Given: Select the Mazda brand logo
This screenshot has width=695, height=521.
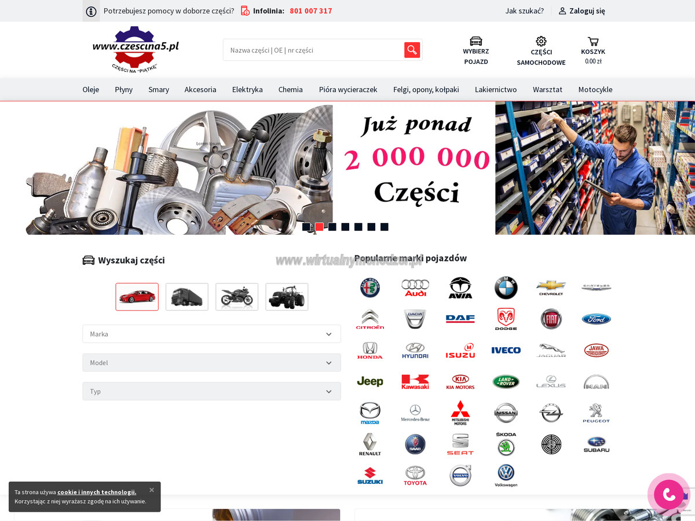Looking at the screenshot, I should pyautogui.click(x=370, y=413).
